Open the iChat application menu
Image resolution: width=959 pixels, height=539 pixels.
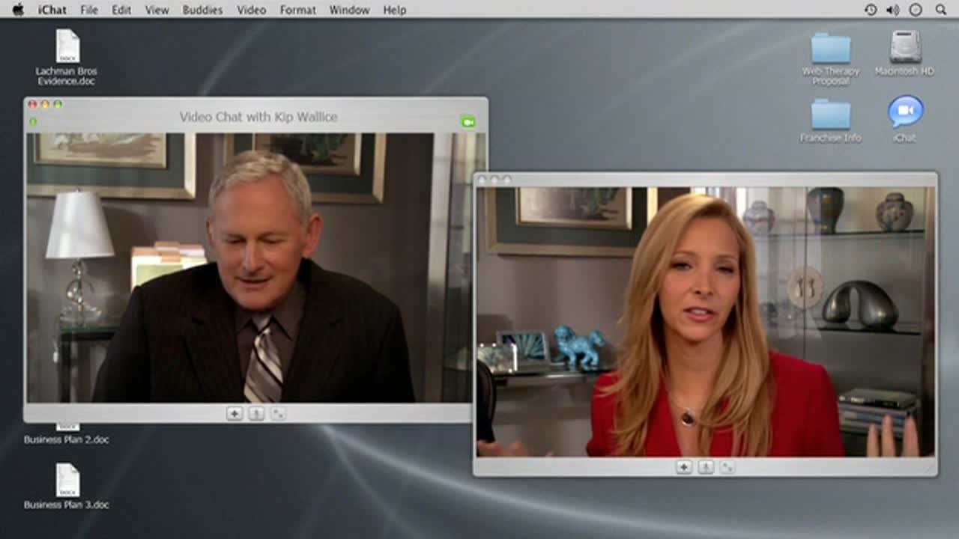tap(52, 10)
